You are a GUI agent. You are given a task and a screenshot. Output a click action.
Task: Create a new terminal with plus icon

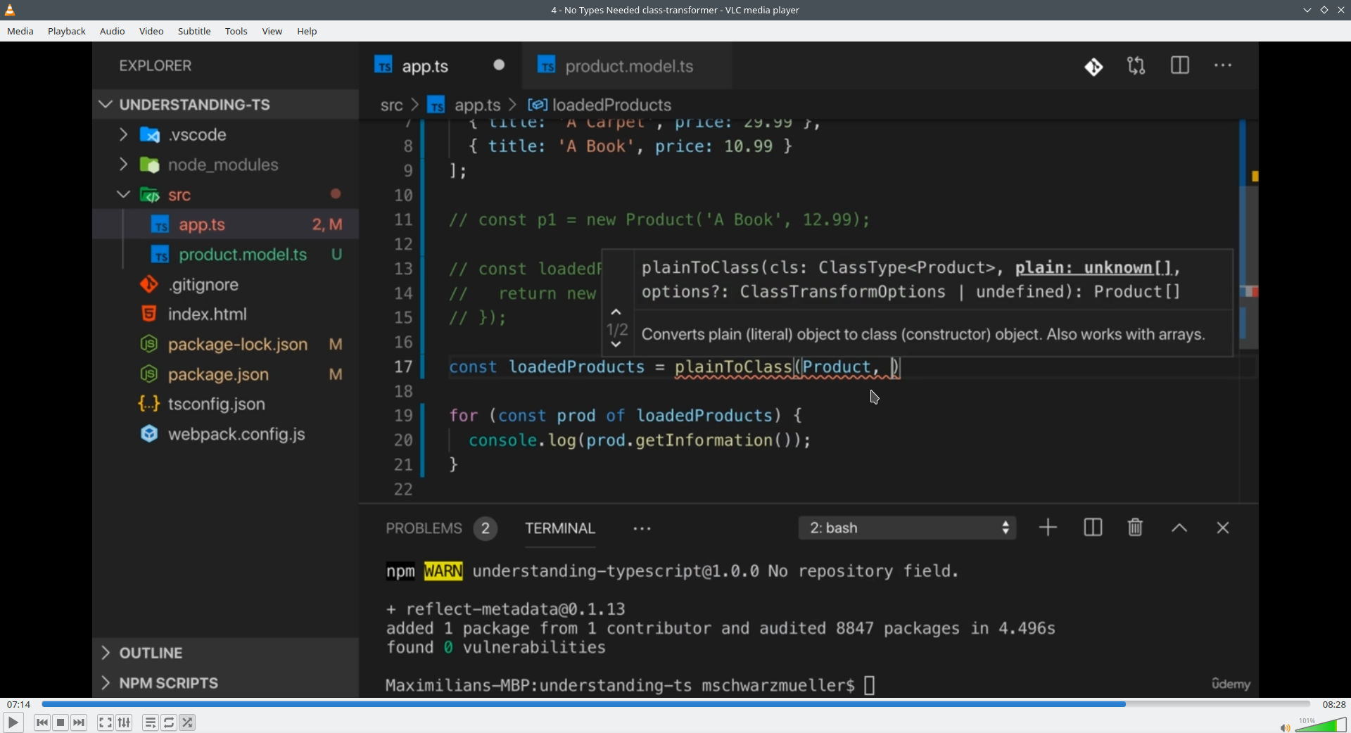(x=1048, y=528)
